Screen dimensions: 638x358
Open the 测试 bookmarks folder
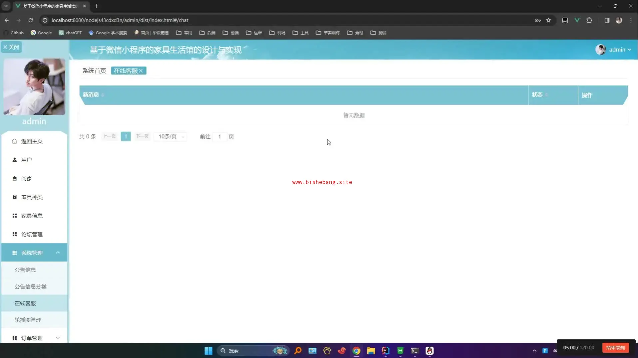379,33
